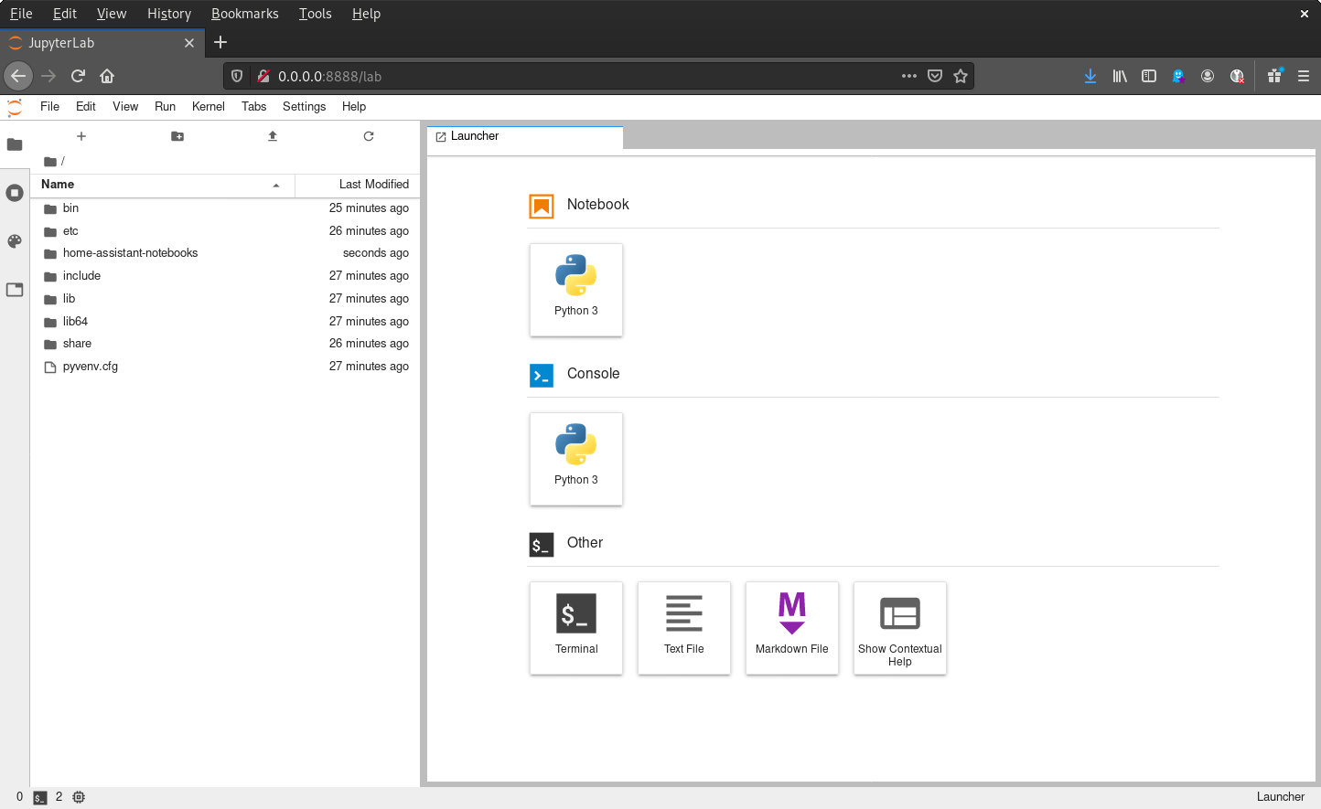The image size is (1321, 809).
Task: Open the Firefox hamburger menu
Action: point(1304,76)
